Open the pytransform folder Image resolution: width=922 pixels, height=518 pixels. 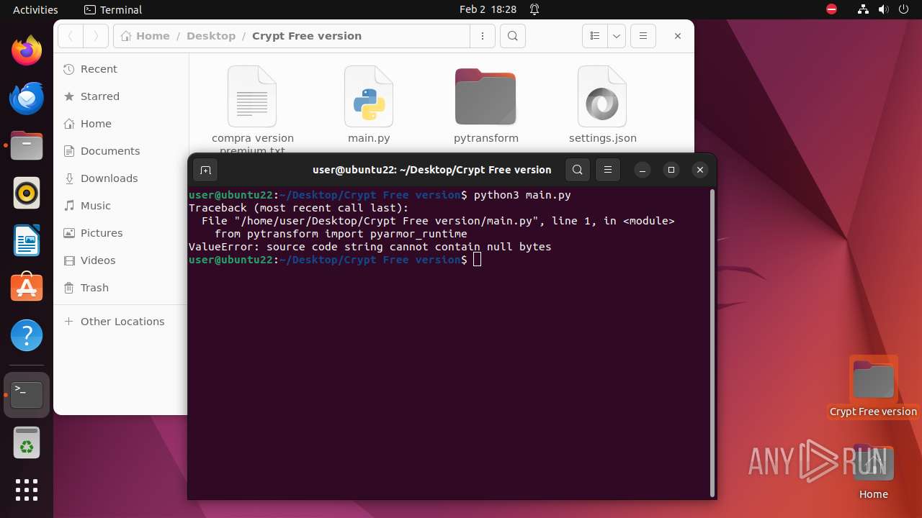click(x=486, y=105)
